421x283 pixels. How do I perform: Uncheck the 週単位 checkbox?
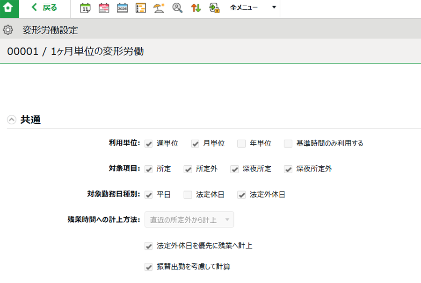(148, 144)
